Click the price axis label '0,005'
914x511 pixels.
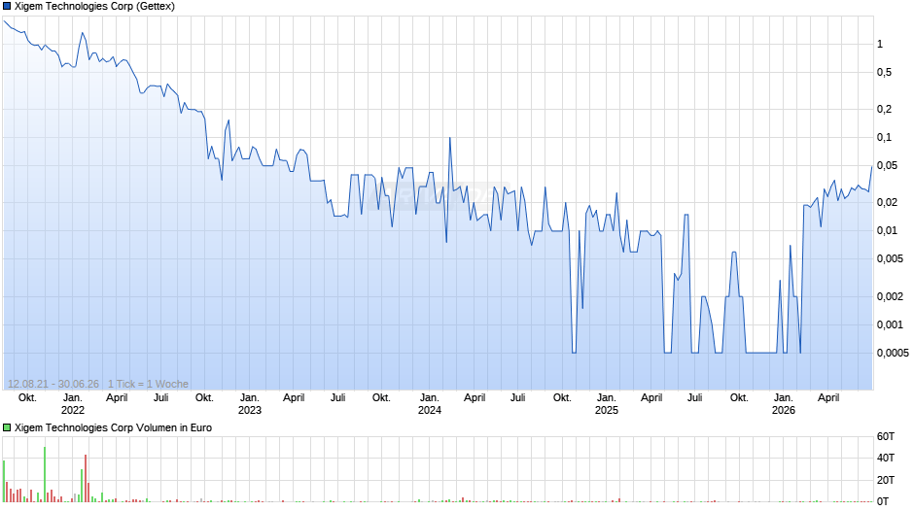[890, 258]
